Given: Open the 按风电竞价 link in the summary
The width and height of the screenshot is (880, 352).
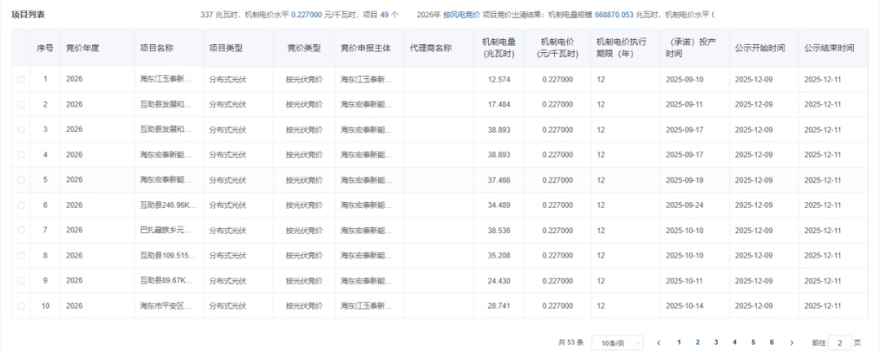Looking at the screenshot, I should [x=461, y=15].
